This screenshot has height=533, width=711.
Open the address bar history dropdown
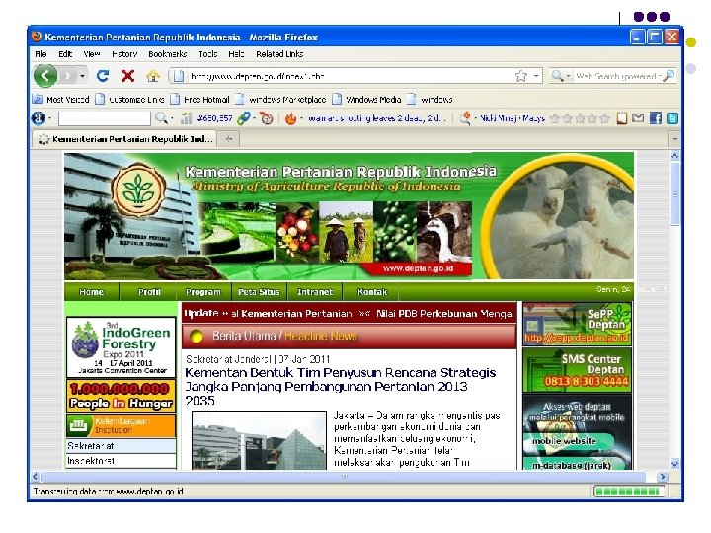point(536,76)
